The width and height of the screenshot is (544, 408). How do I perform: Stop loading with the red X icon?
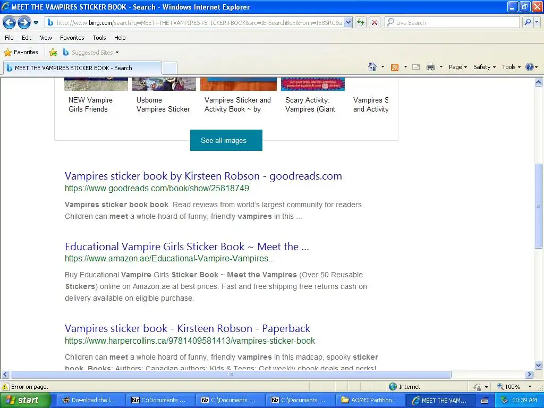[375, 23]
